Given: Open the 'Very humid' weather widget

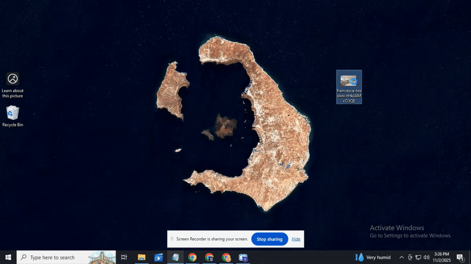Looking at the screenshot, I should point(373,258).
